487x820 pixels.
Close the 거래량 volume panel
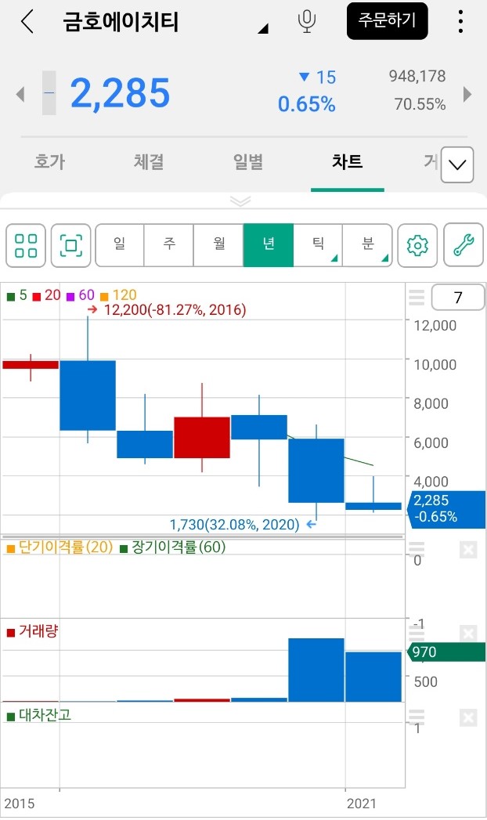(x=468, y=634)
